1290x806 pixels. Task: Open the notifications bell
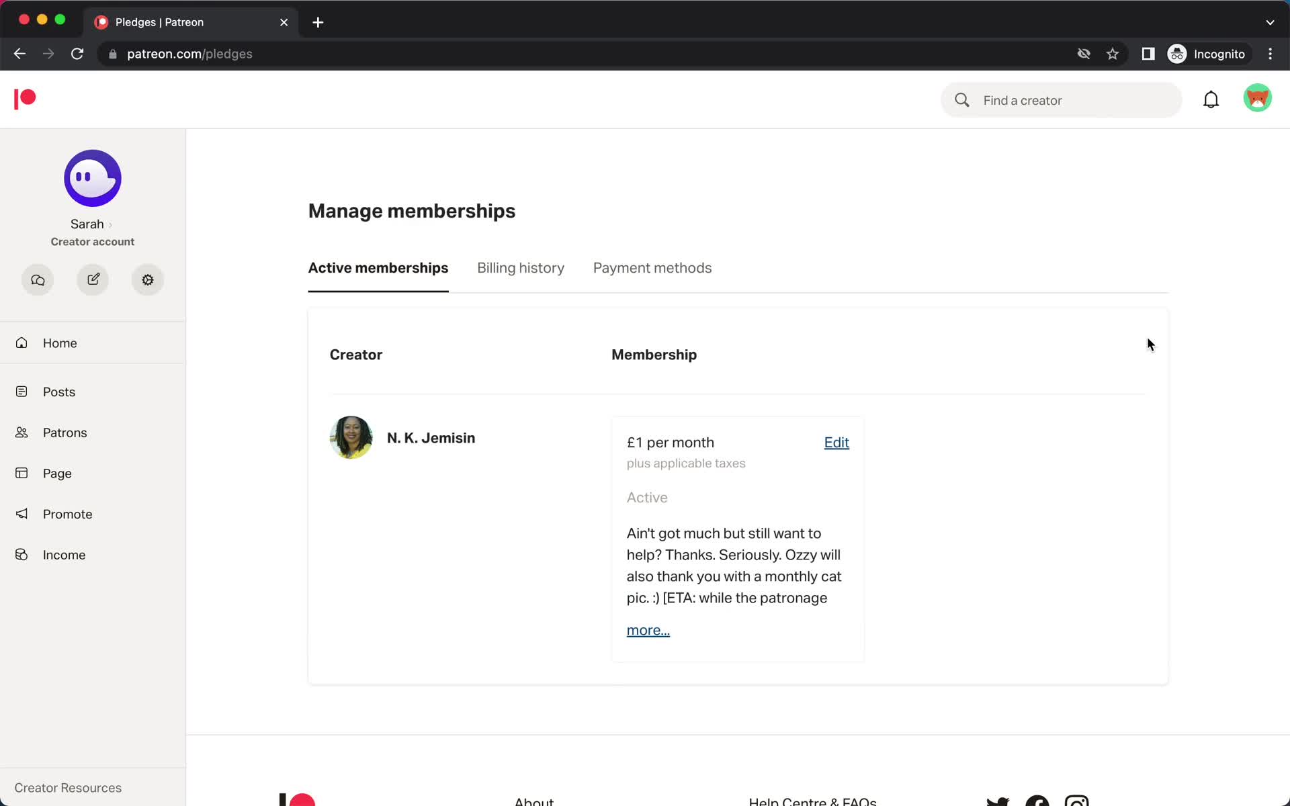point(1211,99)
